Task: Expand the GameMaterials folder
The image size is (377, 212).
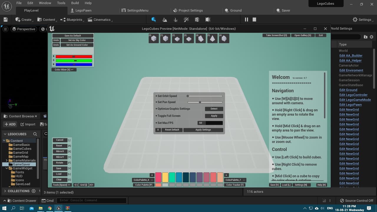Action: tap(7, 160)
